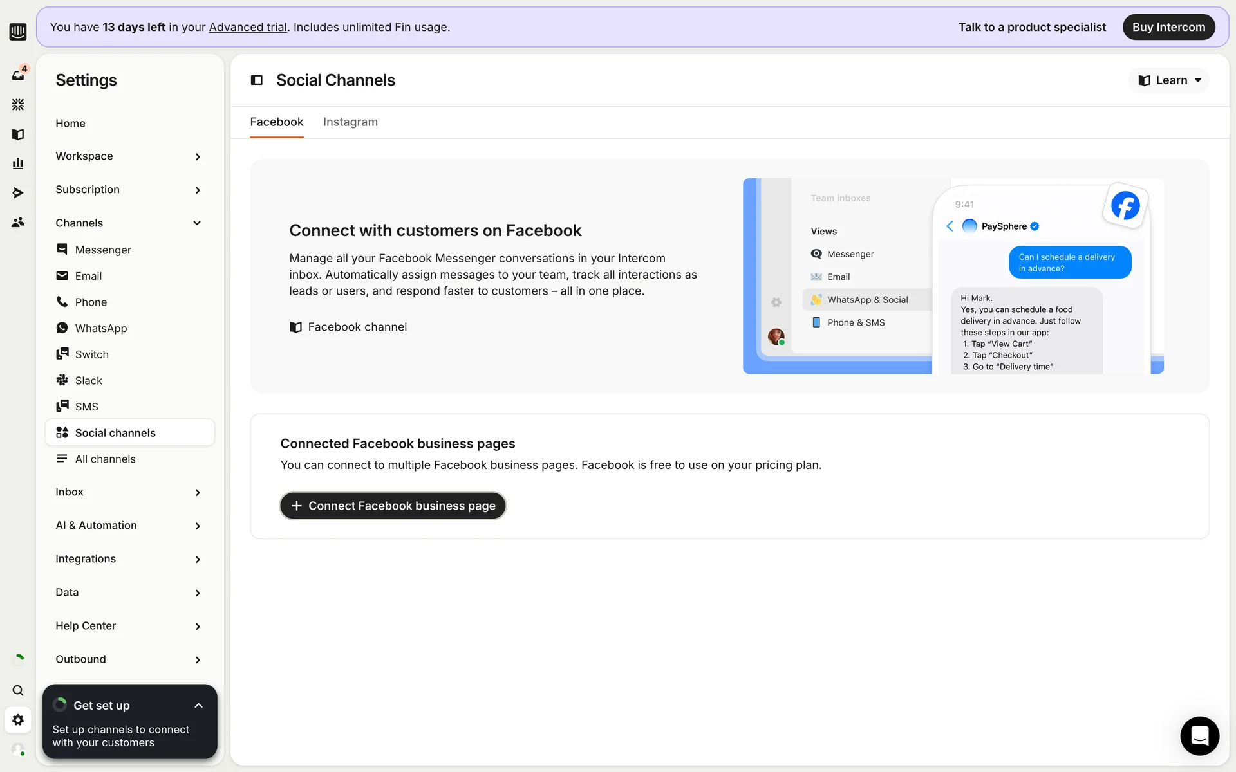Collapse the Get set up panel

pyautogui.click(x=198, y=706)
